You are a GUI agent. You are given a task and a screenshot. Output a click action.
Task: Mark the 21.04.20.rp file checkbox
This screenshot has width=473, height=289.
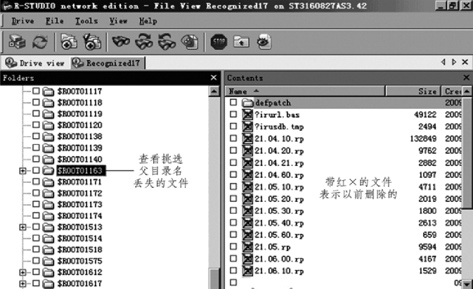[233, 150]
